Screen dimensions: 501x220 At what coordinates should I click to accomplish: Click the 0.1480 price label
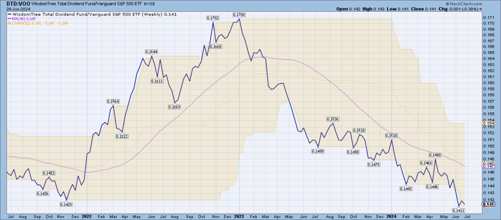coord(435,155)
